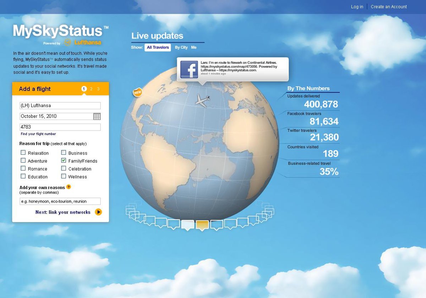Click the Find your flight number link
Image resolution: width=426 pixels, height=298 pixels.
tap(38, 134)
